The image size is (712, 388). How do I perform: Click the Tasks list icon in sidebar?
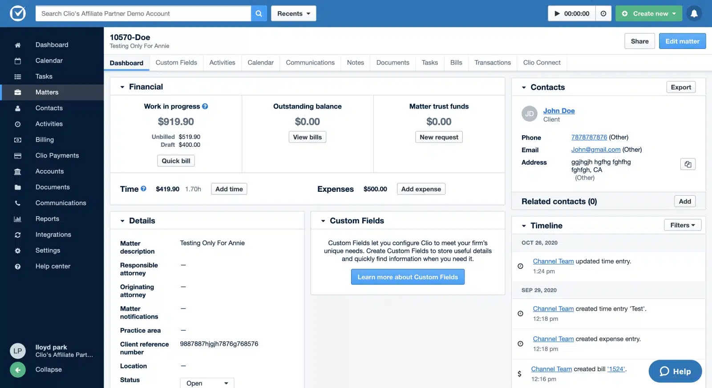pos(18,77)
